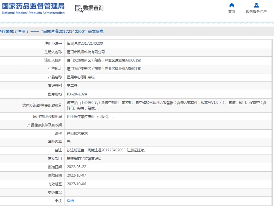Click the 有效期至 label
Viewport: 274px width, 208px height.
pos(55,184)
